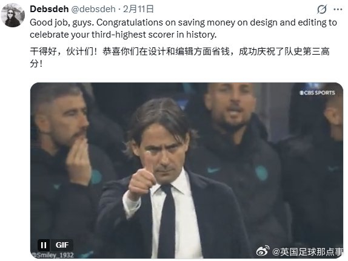Select the English tweet text starting 'Good job, guys'

[183, 29]
